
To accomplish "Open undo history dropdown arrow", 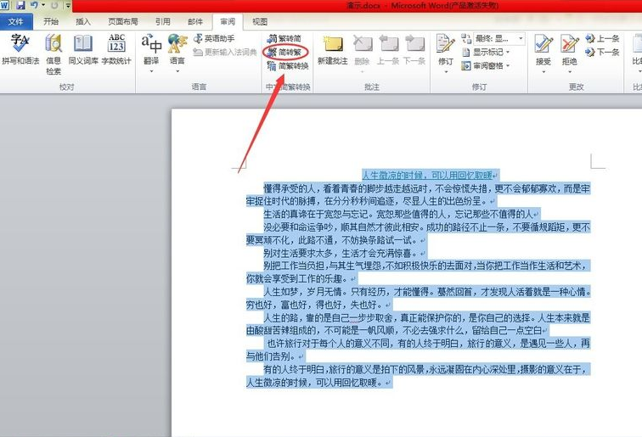I will 43,5.
